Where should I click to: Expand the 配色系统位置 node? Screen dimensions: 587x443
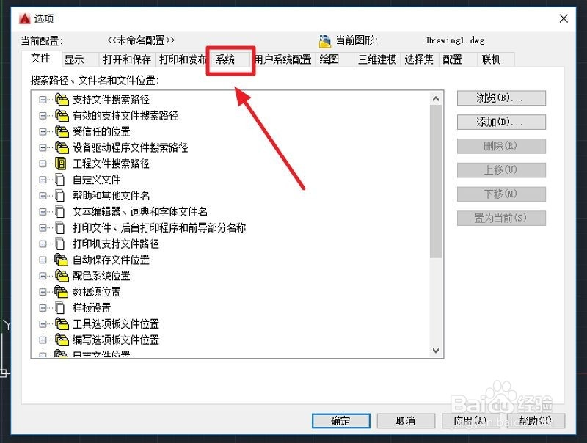43,276
